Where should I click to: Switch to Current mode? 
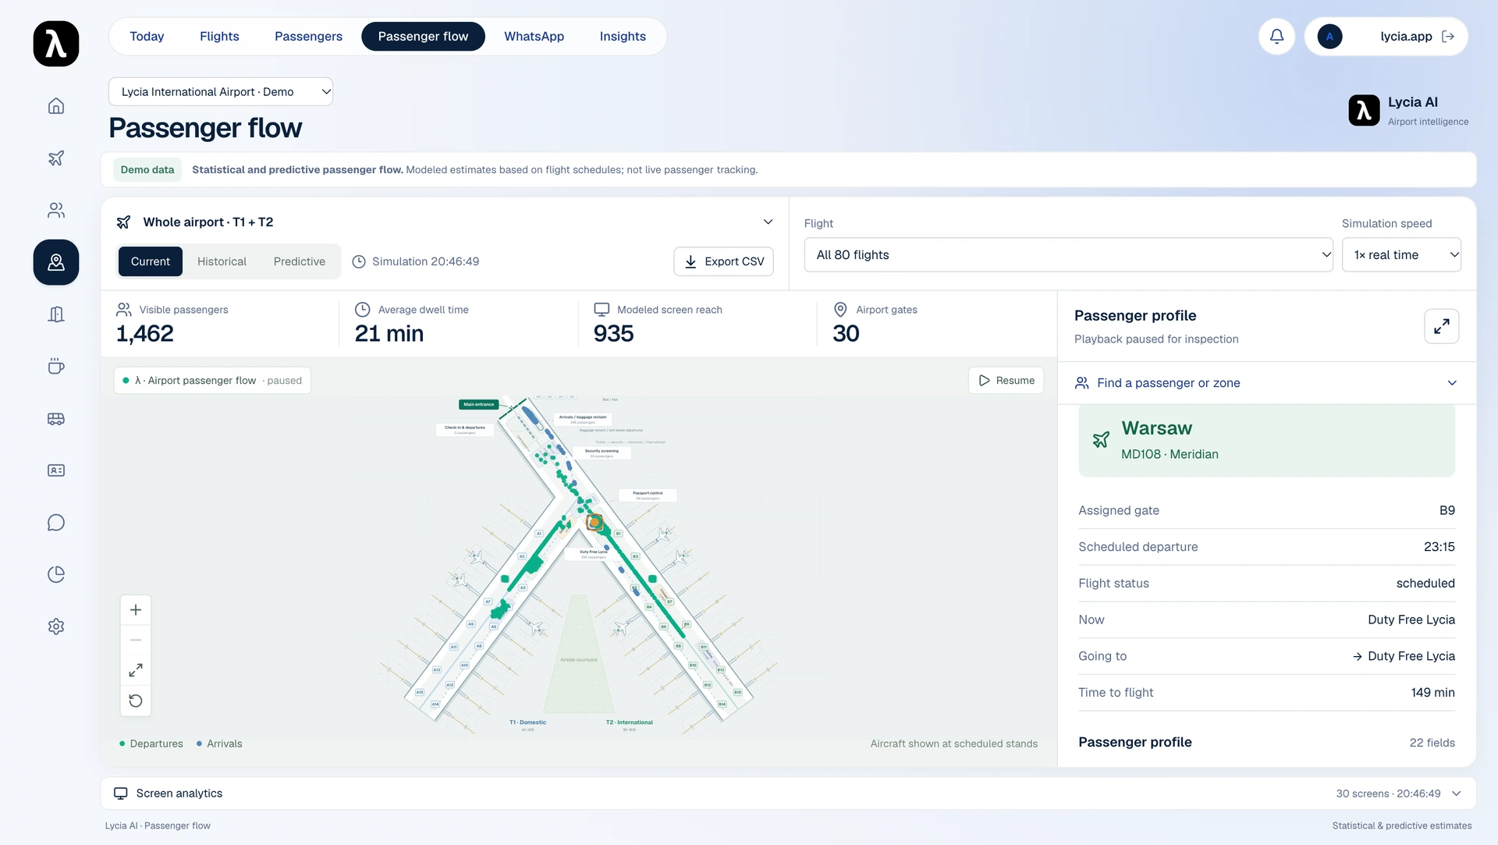[150, 261]
